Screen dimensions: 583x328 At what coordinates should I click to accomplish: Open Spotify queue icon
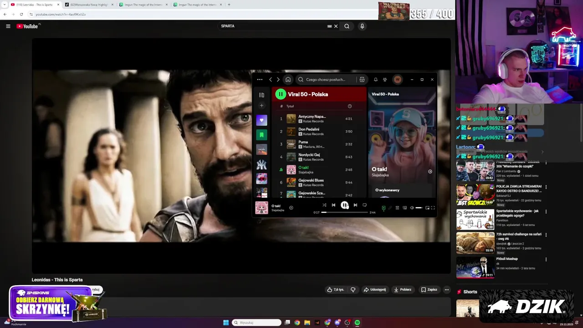pos(397,208)
